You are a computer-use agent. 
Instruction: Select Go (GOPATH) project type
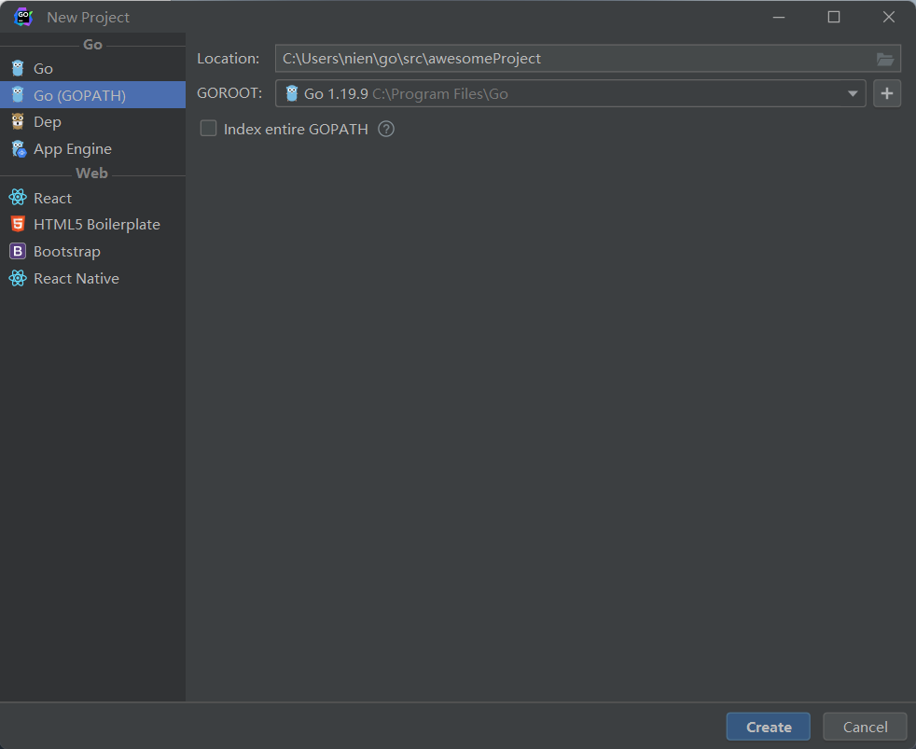[x=92, y=94]
